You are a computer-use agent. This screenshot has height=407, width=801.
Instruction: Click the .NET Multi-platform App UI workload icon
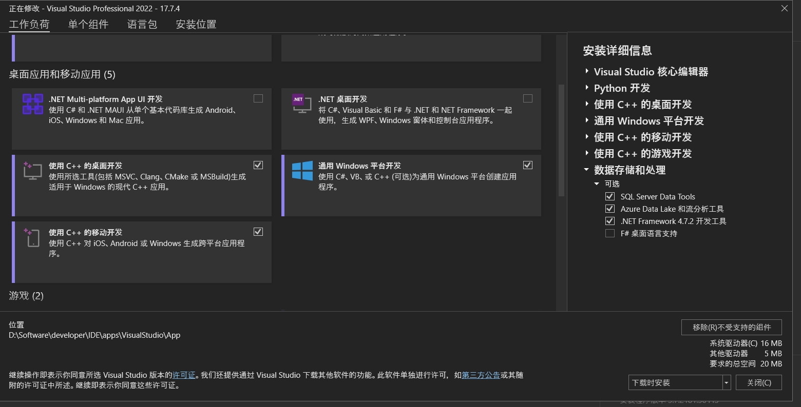point(32,105)
